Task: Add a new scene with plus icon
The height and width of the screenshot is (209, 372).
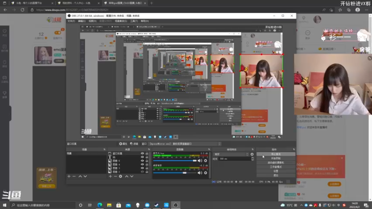Action: [x=69, y=176]
